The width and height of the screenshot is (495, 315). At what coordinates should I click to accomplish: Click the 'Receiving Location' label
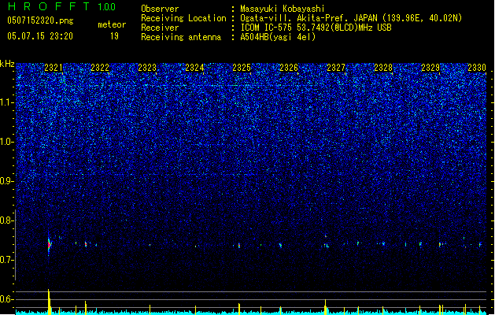pyautogui.click(x=183, y=18)
